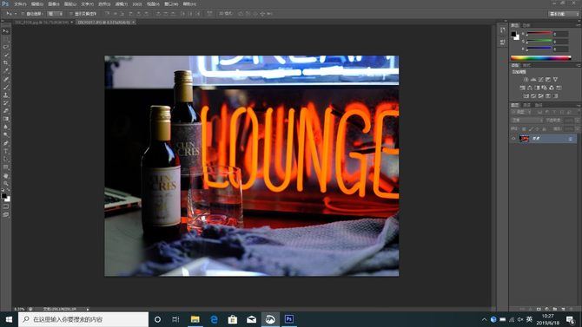Screen dimensions: 582x327
Task: Open the collapsed History panel icon
Action: pyautogui.click(x=502, y=30)
